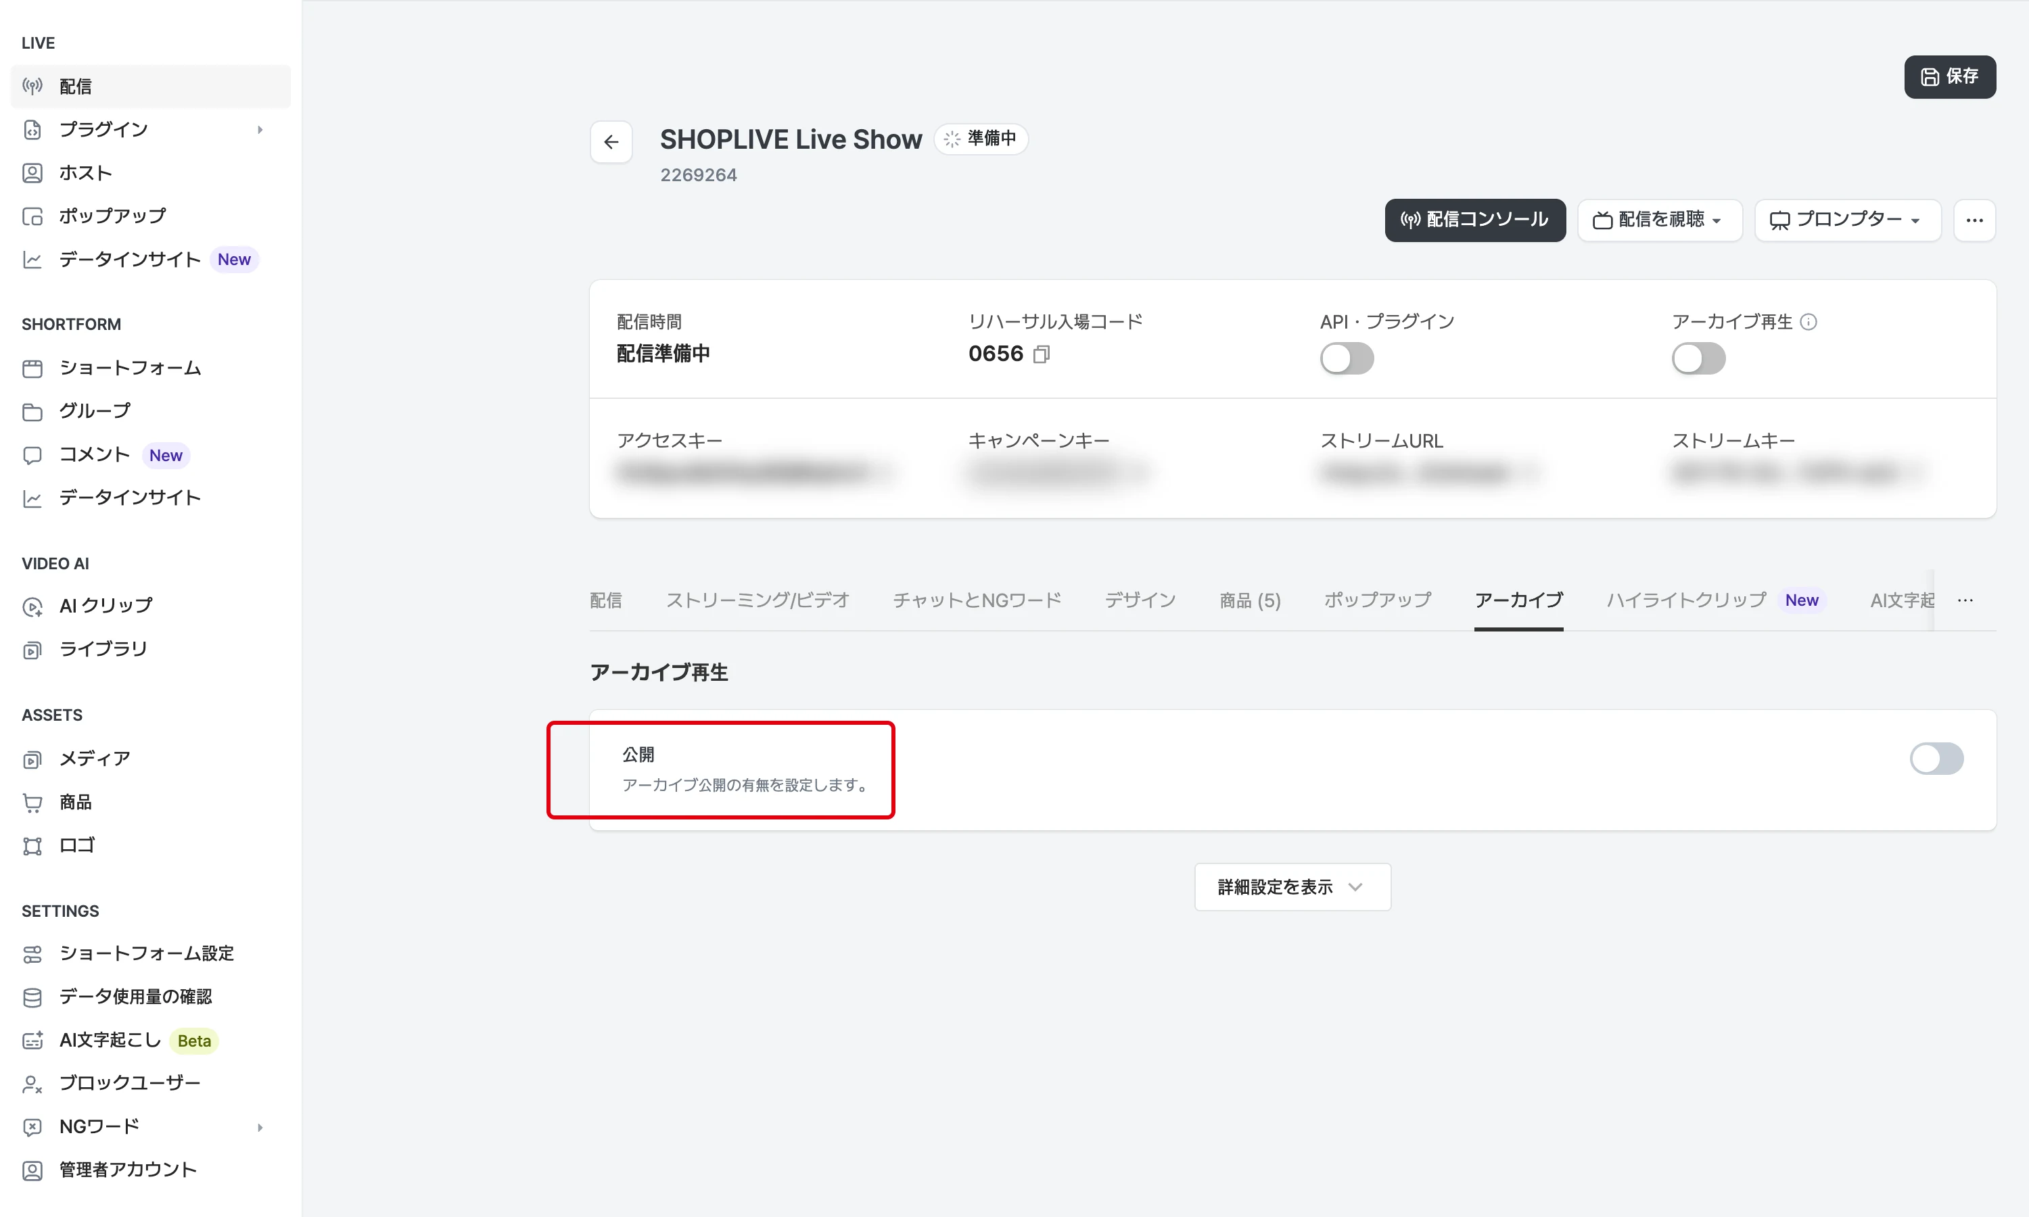Image resolution: width=2029 pixels, height=1217 pixels.
Task: Click the データ使用量の確認 link
Action: pyautogui.click(x=135, y=997)
